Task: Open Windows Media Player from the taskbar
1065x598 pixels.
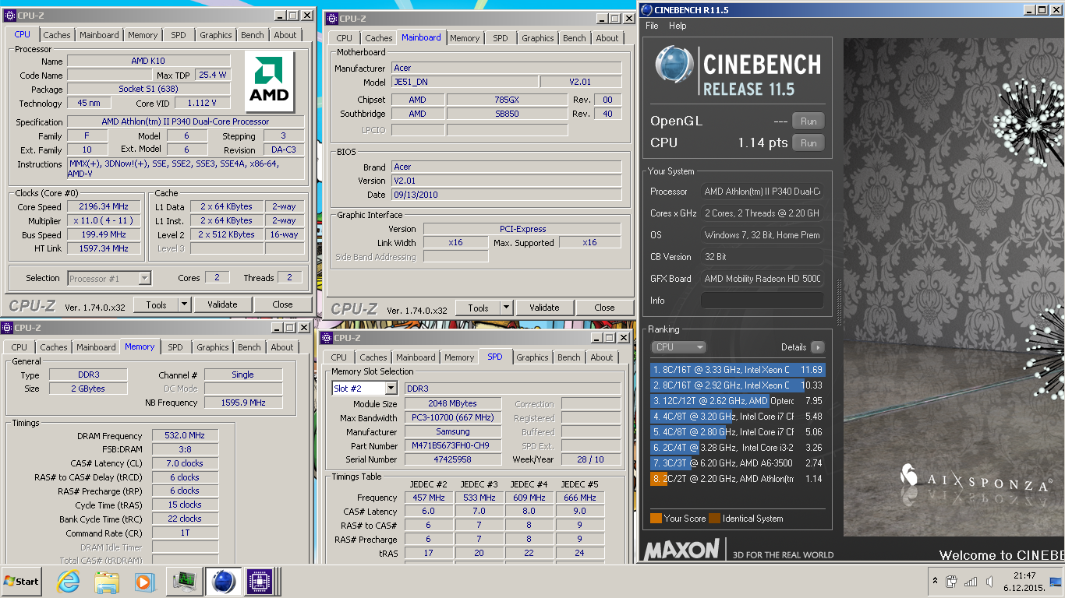Action: tap(144, 581)
